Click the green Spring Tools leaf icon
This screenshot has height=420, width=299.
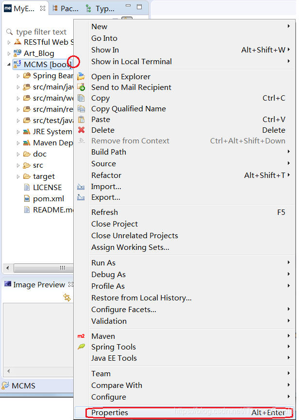[x=81, y=347]
